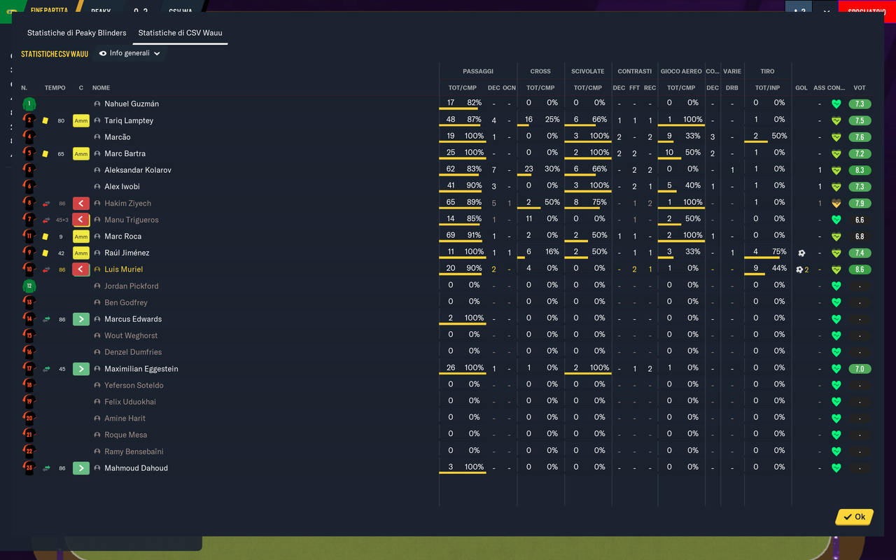
Task: Click Denzel Dumfries in the substitutes list
Action: tap(133, 352)
